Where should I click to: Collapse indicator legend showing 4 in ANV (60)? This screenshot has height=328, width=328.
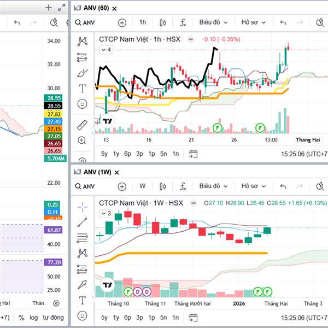(x=106, y=50)
